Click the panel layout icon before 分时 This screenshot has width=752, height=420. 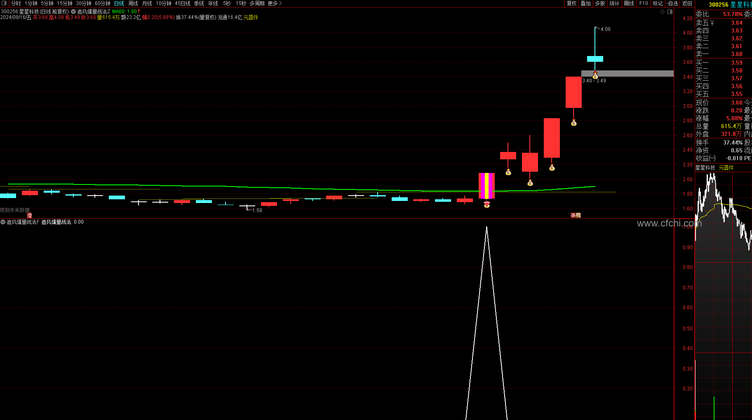click(4, 3)
